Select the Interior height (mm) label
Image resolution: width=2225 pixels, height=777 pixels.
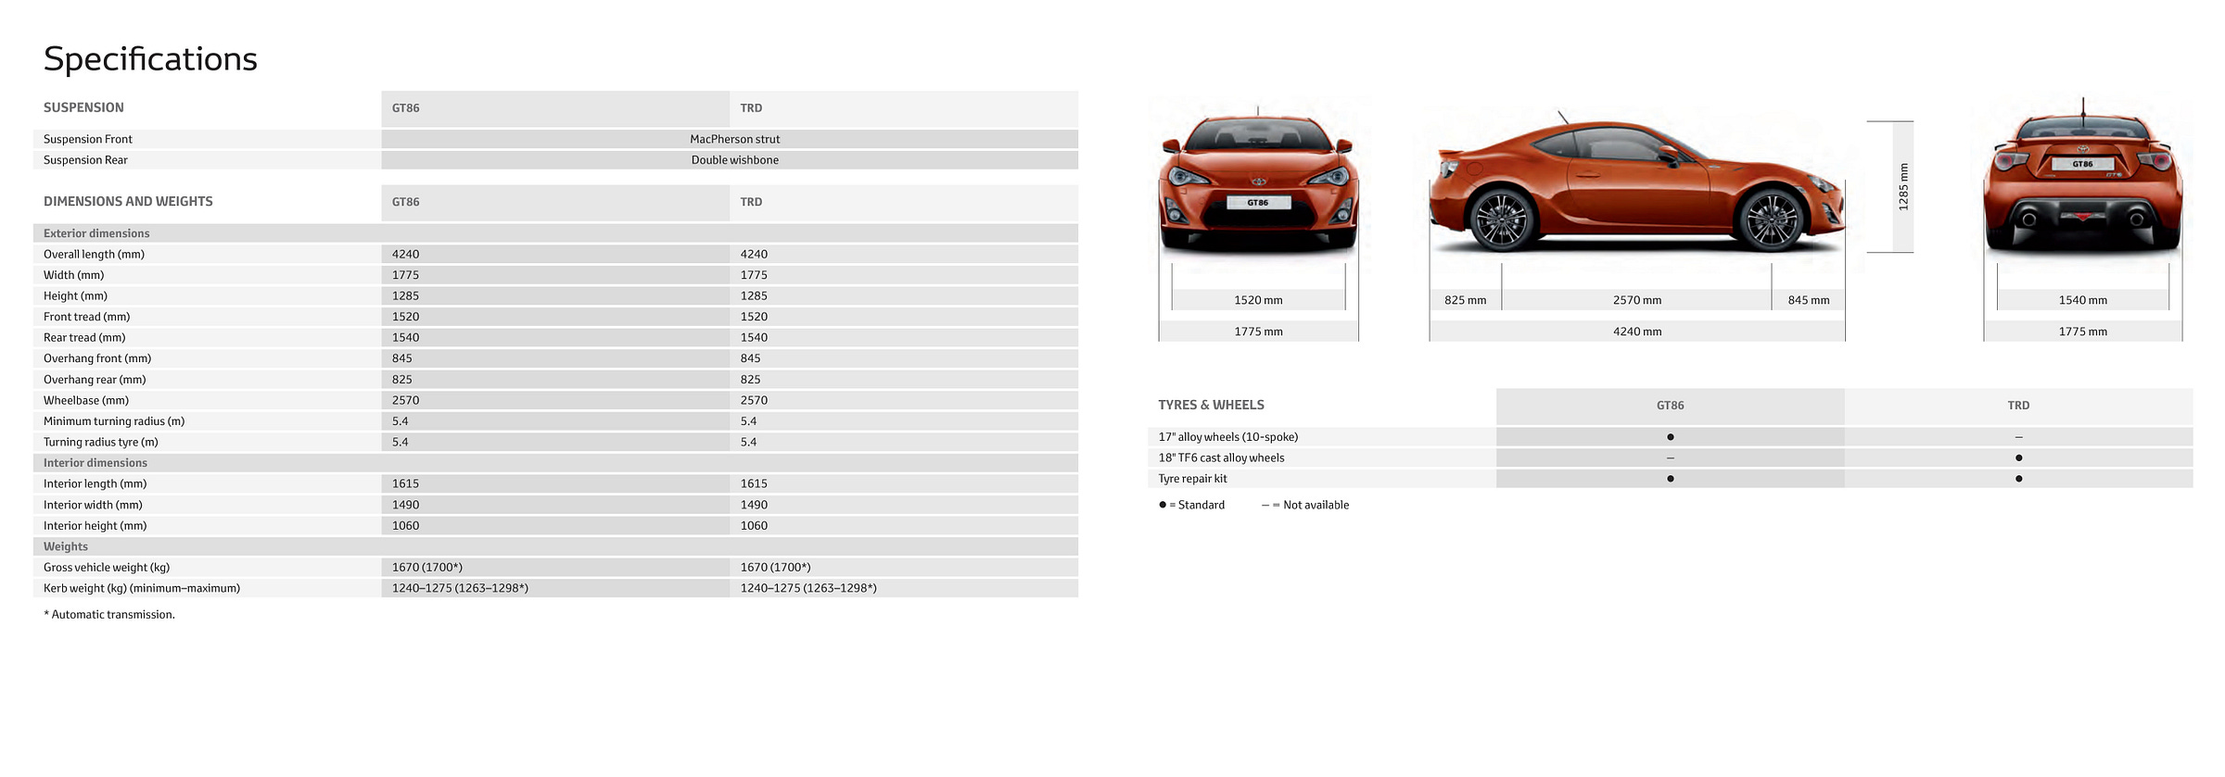(95, 526)
